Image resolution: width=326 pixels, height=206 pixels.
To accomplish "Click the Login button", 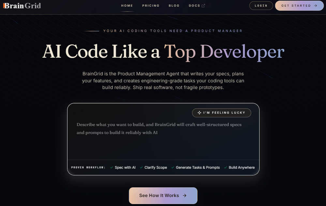I will (261, 6).
